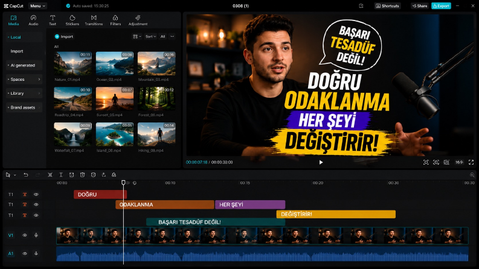The width and height of the screenshot is (479, 269).
Task: Open the Menu dropdown in title bar
Action: tap(37, 6)
